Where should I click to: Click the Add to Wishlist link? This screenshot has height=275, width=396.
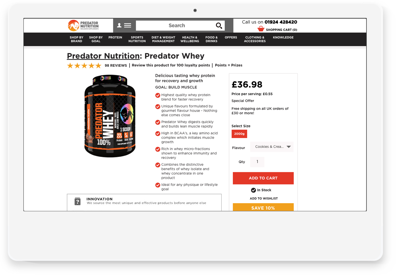tap(264, 199)
